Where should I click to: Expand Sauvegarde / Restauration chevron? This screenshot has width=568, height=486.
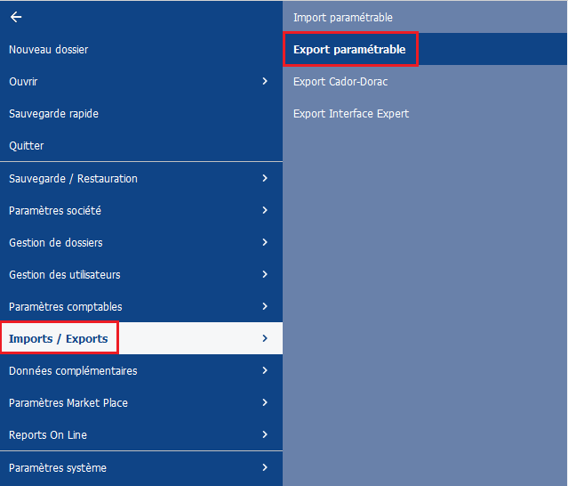pos(265,179)
